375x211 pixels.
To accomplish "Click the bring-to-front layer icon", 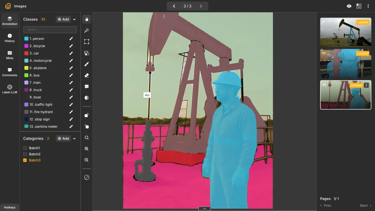I will tap(87, 115).
